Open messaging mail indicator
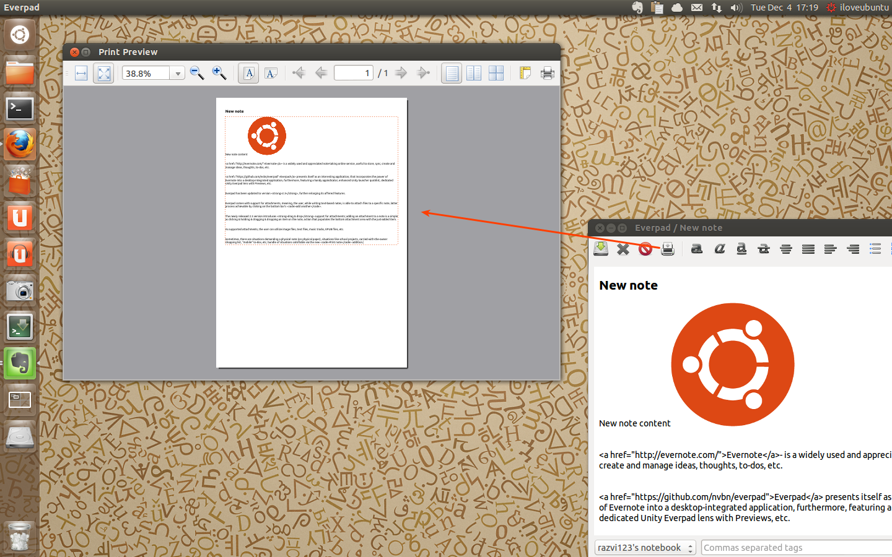 (697, 7)
